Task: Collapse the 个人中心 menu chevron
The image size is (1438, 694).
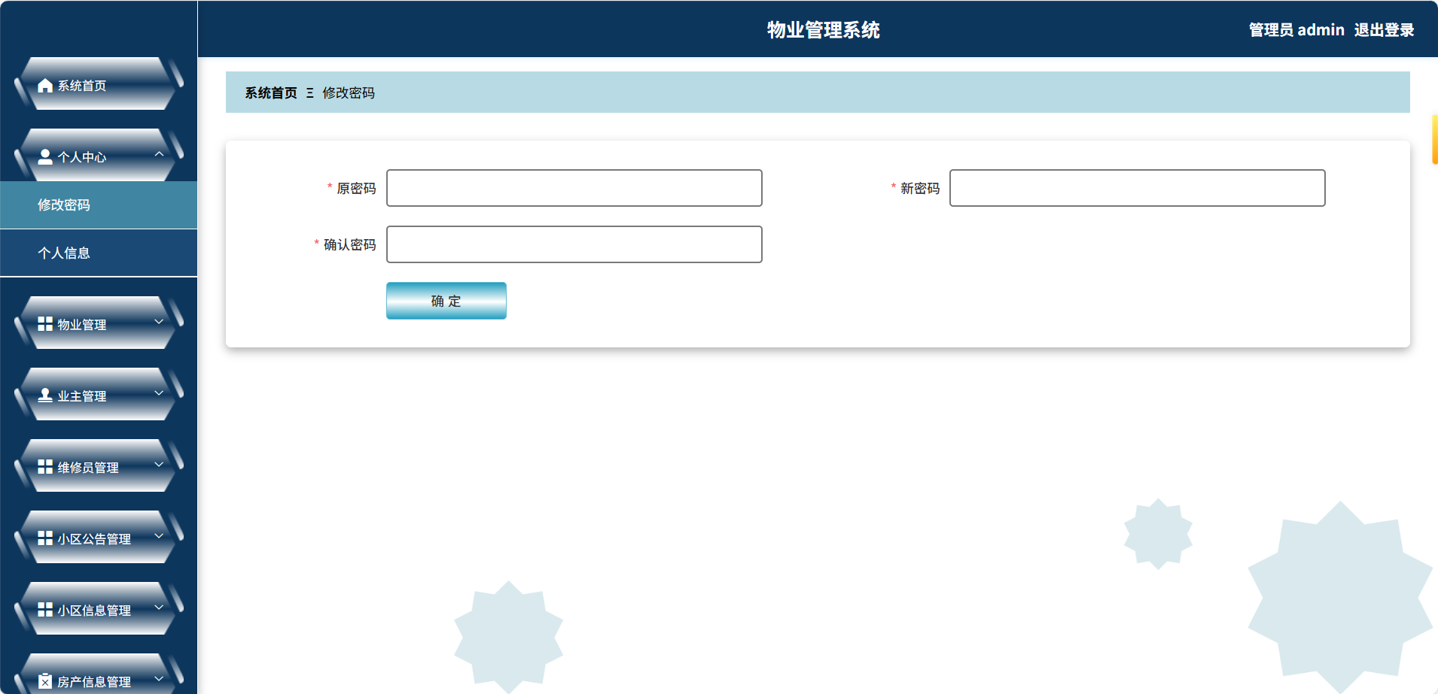Action: 159,153
